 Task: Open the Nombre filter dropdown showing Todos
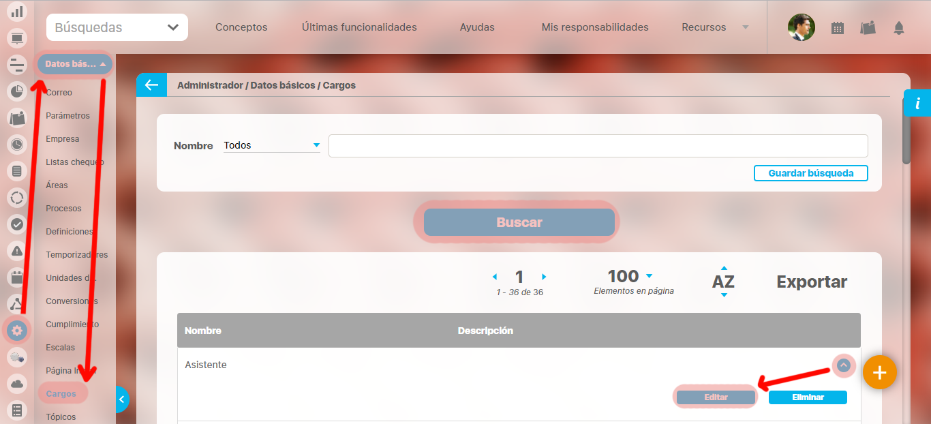pyautogui.click(x=271, y=145)
